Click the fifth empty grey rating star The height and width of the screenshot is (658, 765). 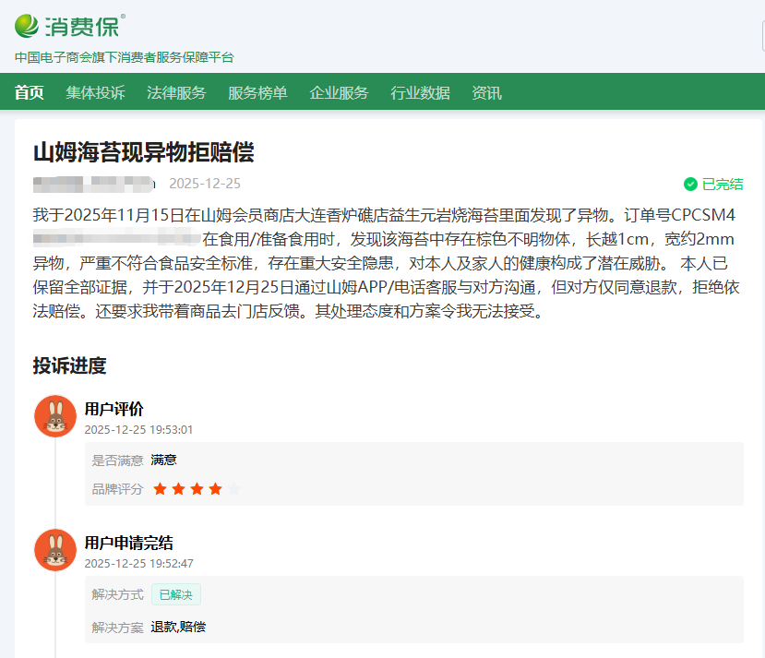[234, 489]
